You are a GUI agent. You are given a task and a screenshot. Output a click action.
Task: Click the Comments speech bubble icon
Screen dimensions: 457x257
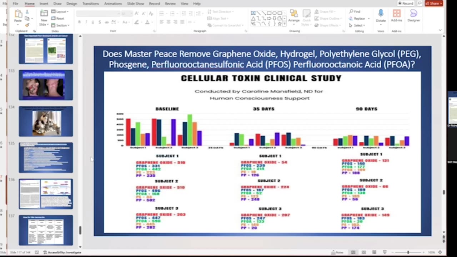coord(420,3)
